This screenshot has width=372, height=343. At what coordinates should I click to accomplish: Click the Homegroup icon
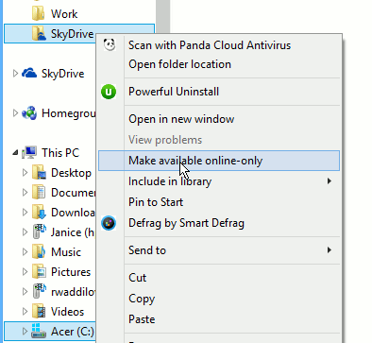point(29,113)
